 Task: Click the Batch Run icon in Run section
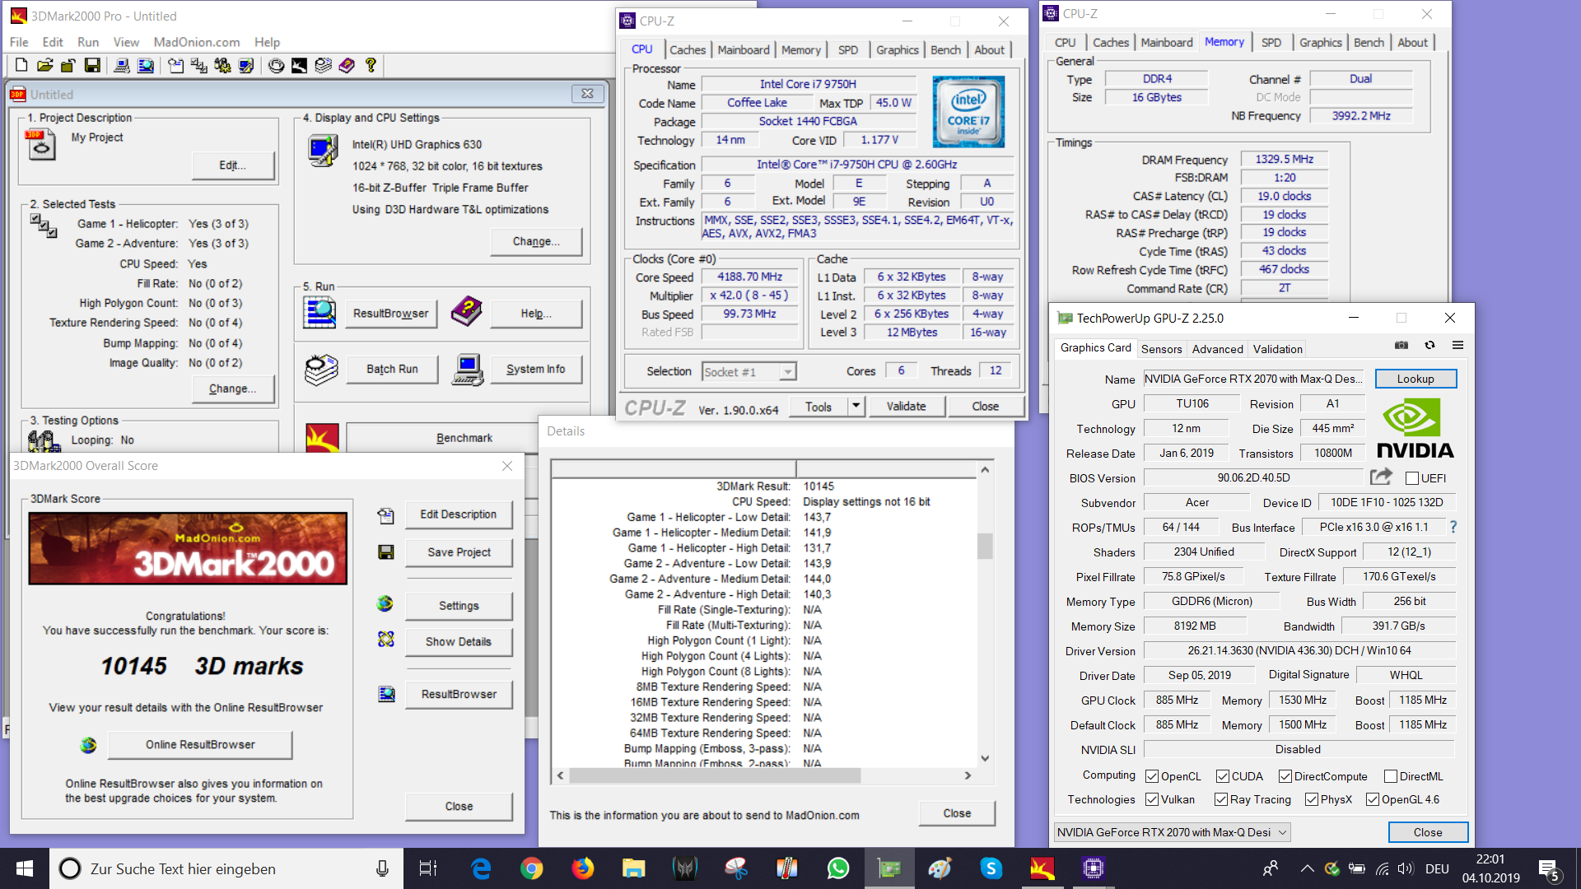[x=321, y=370]
